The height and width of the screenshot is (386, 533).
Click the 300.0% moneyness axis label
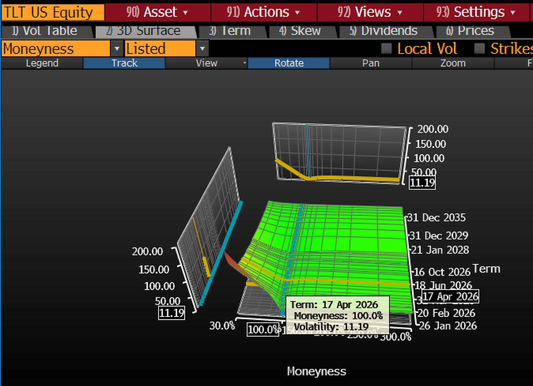(396, 337)
